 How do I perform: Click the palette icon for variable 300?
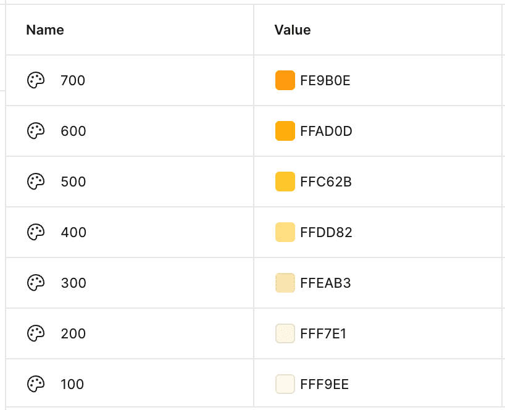[36, 282]
